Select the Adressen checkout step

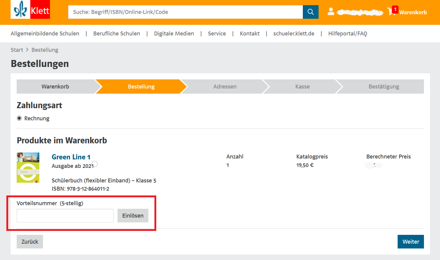point(225,87)
